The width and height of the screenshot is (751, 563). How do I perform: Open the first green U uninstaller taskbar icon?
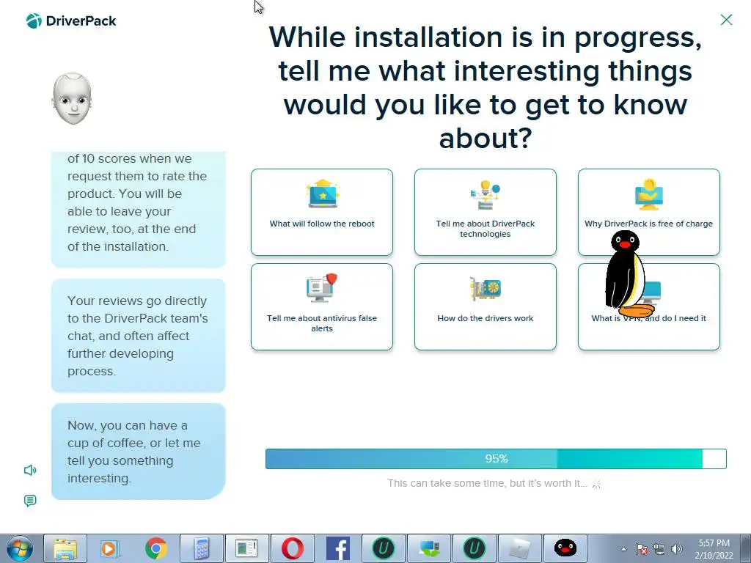pos(383,548)
